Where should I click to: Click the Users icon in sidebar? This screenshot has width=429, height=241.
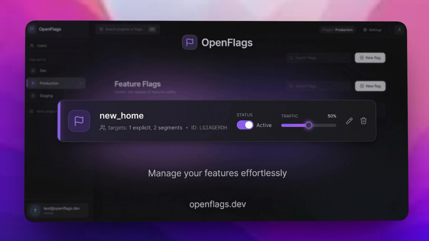[x=32, y=45]
